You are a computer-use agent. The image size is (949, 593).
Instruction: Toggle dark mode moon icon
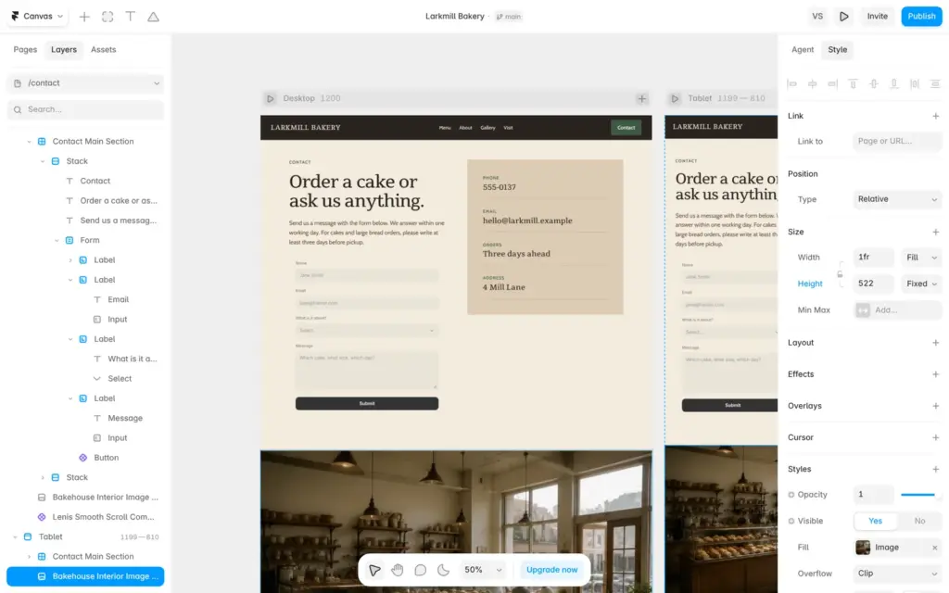point(443,570)
